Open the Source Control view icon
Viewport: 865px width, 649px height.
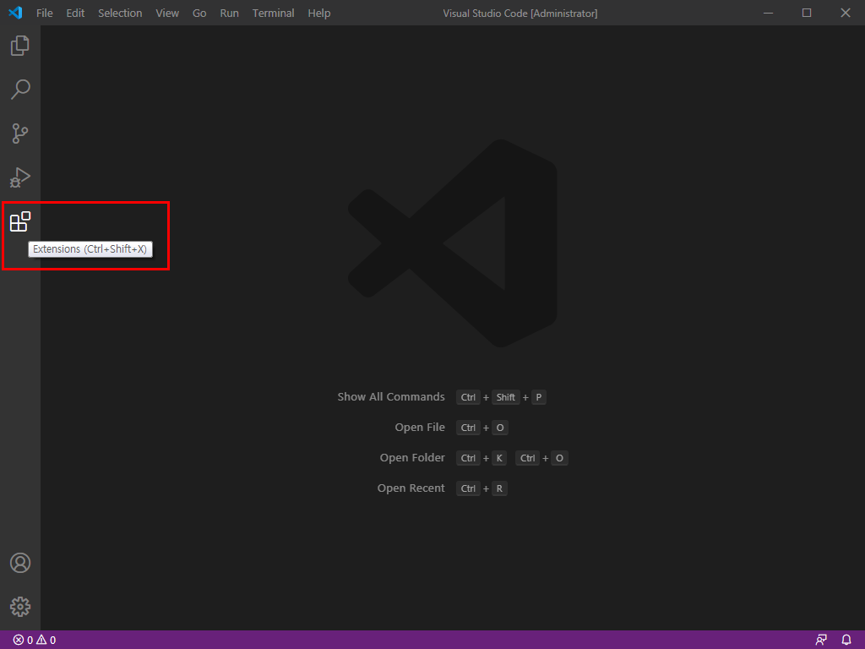(x=20, y=134)
